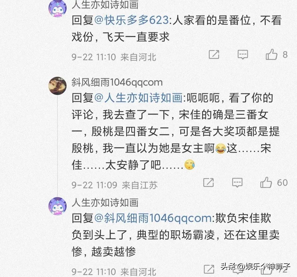Open mention @人生亦如诗如画 in the reply

(x=138, y=98)
